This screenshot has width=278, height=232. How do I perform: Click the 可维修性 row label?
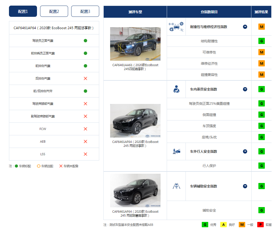pos(209,52)
